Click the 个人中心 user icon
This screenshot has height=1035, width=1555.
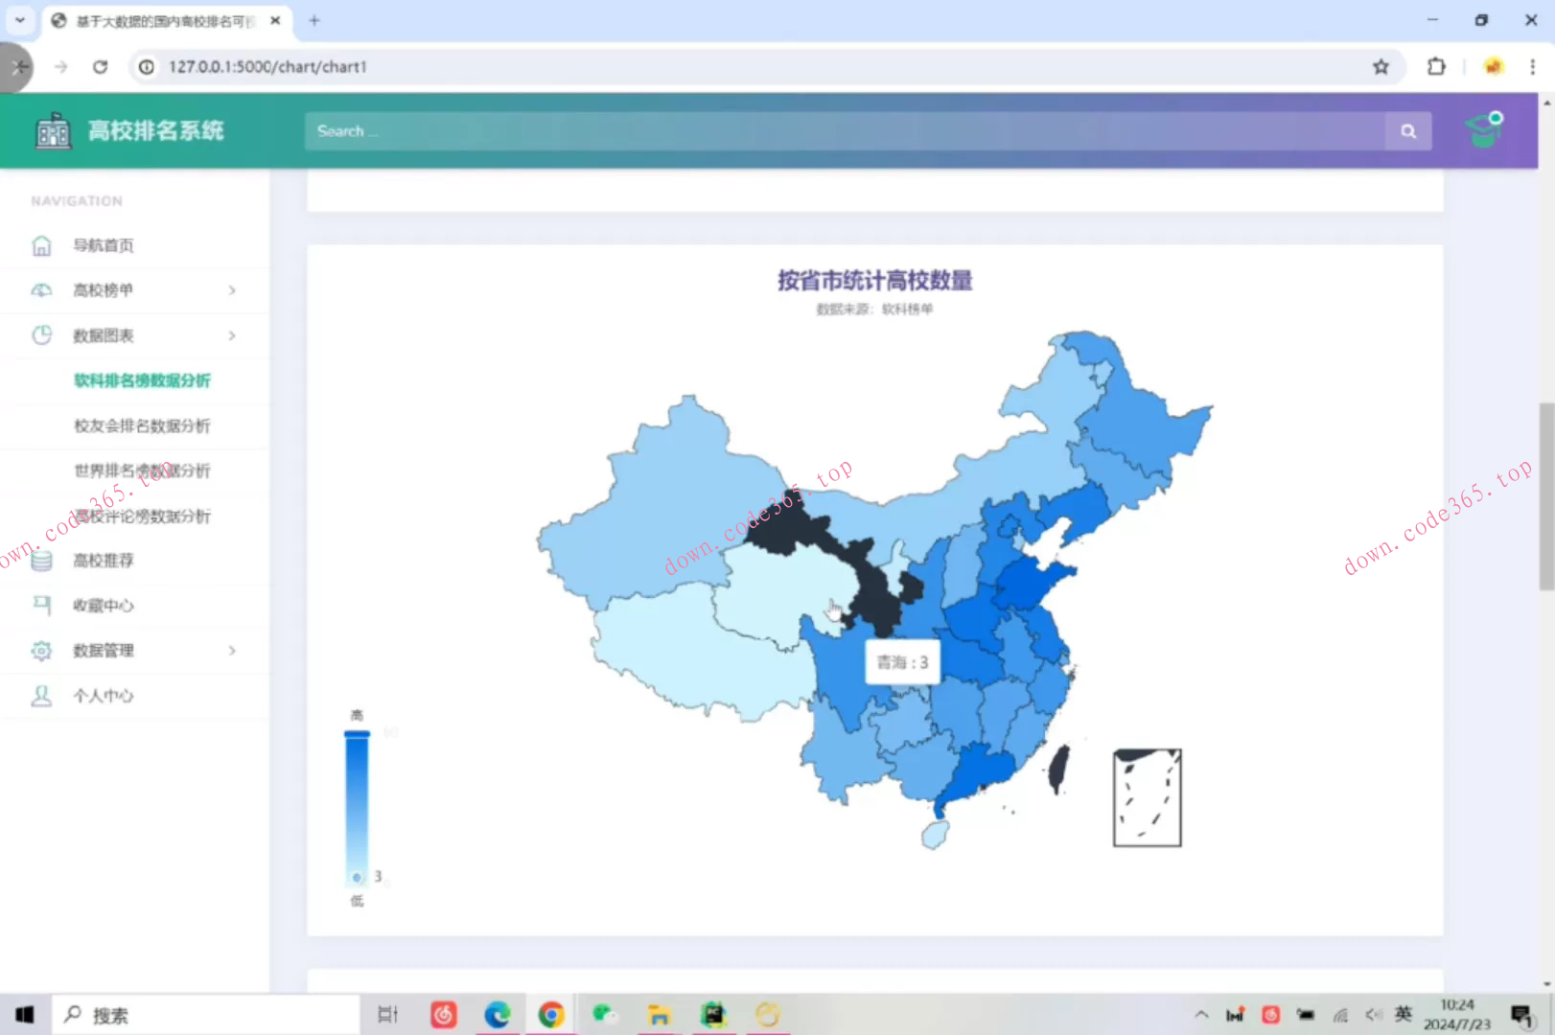(41, 696)
